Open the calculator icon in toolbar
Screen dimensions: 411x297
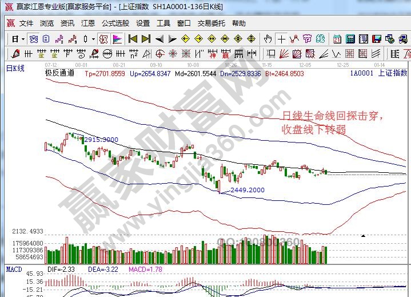coord(350,39)
